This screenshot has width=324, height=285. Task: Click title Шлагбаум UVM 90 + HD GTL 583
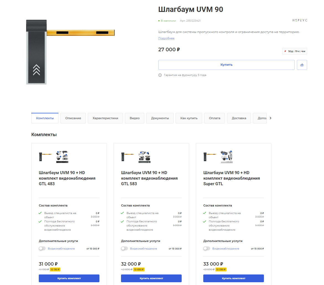pos(149,178)
